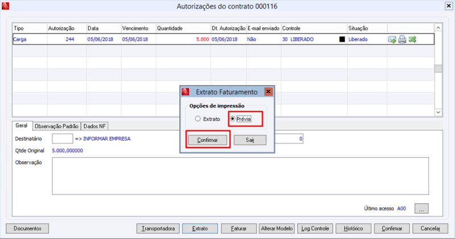
Task: Click the Extrato button in bottom bar
Action: (x=200, y=229)
